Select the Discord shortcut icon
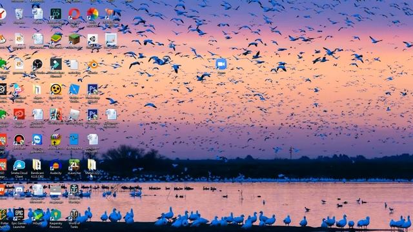 [19, 190]
